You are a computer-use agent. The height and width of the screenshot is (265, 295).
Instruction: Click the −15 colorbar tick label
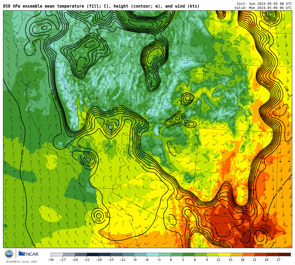point(111,260)
